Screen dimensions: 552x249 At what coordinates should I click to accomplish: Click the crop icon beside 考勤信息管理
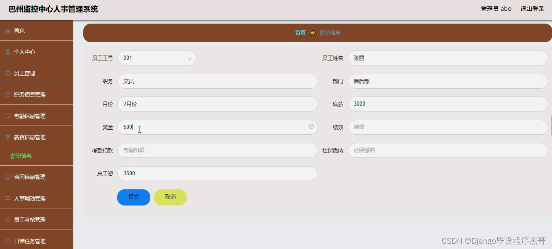pyautogui.click(x=7, y=116)
